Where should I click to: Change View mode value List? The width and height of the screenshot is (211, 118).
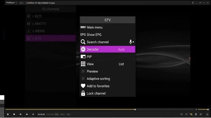click(x=121, y=64)
